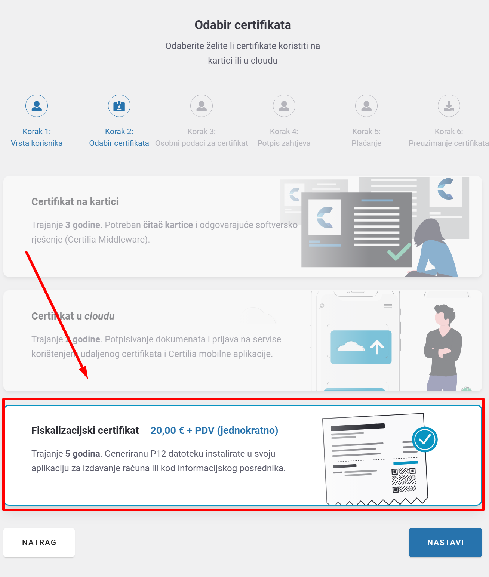Click the NASTAVI button
489x577 pixels.
coord(445,542)
